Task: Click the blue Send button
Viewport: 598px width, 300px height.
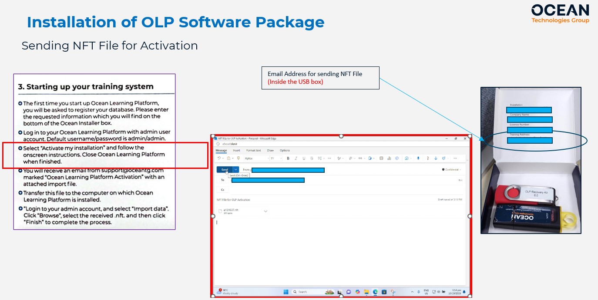Action: (x=225, y=170)
